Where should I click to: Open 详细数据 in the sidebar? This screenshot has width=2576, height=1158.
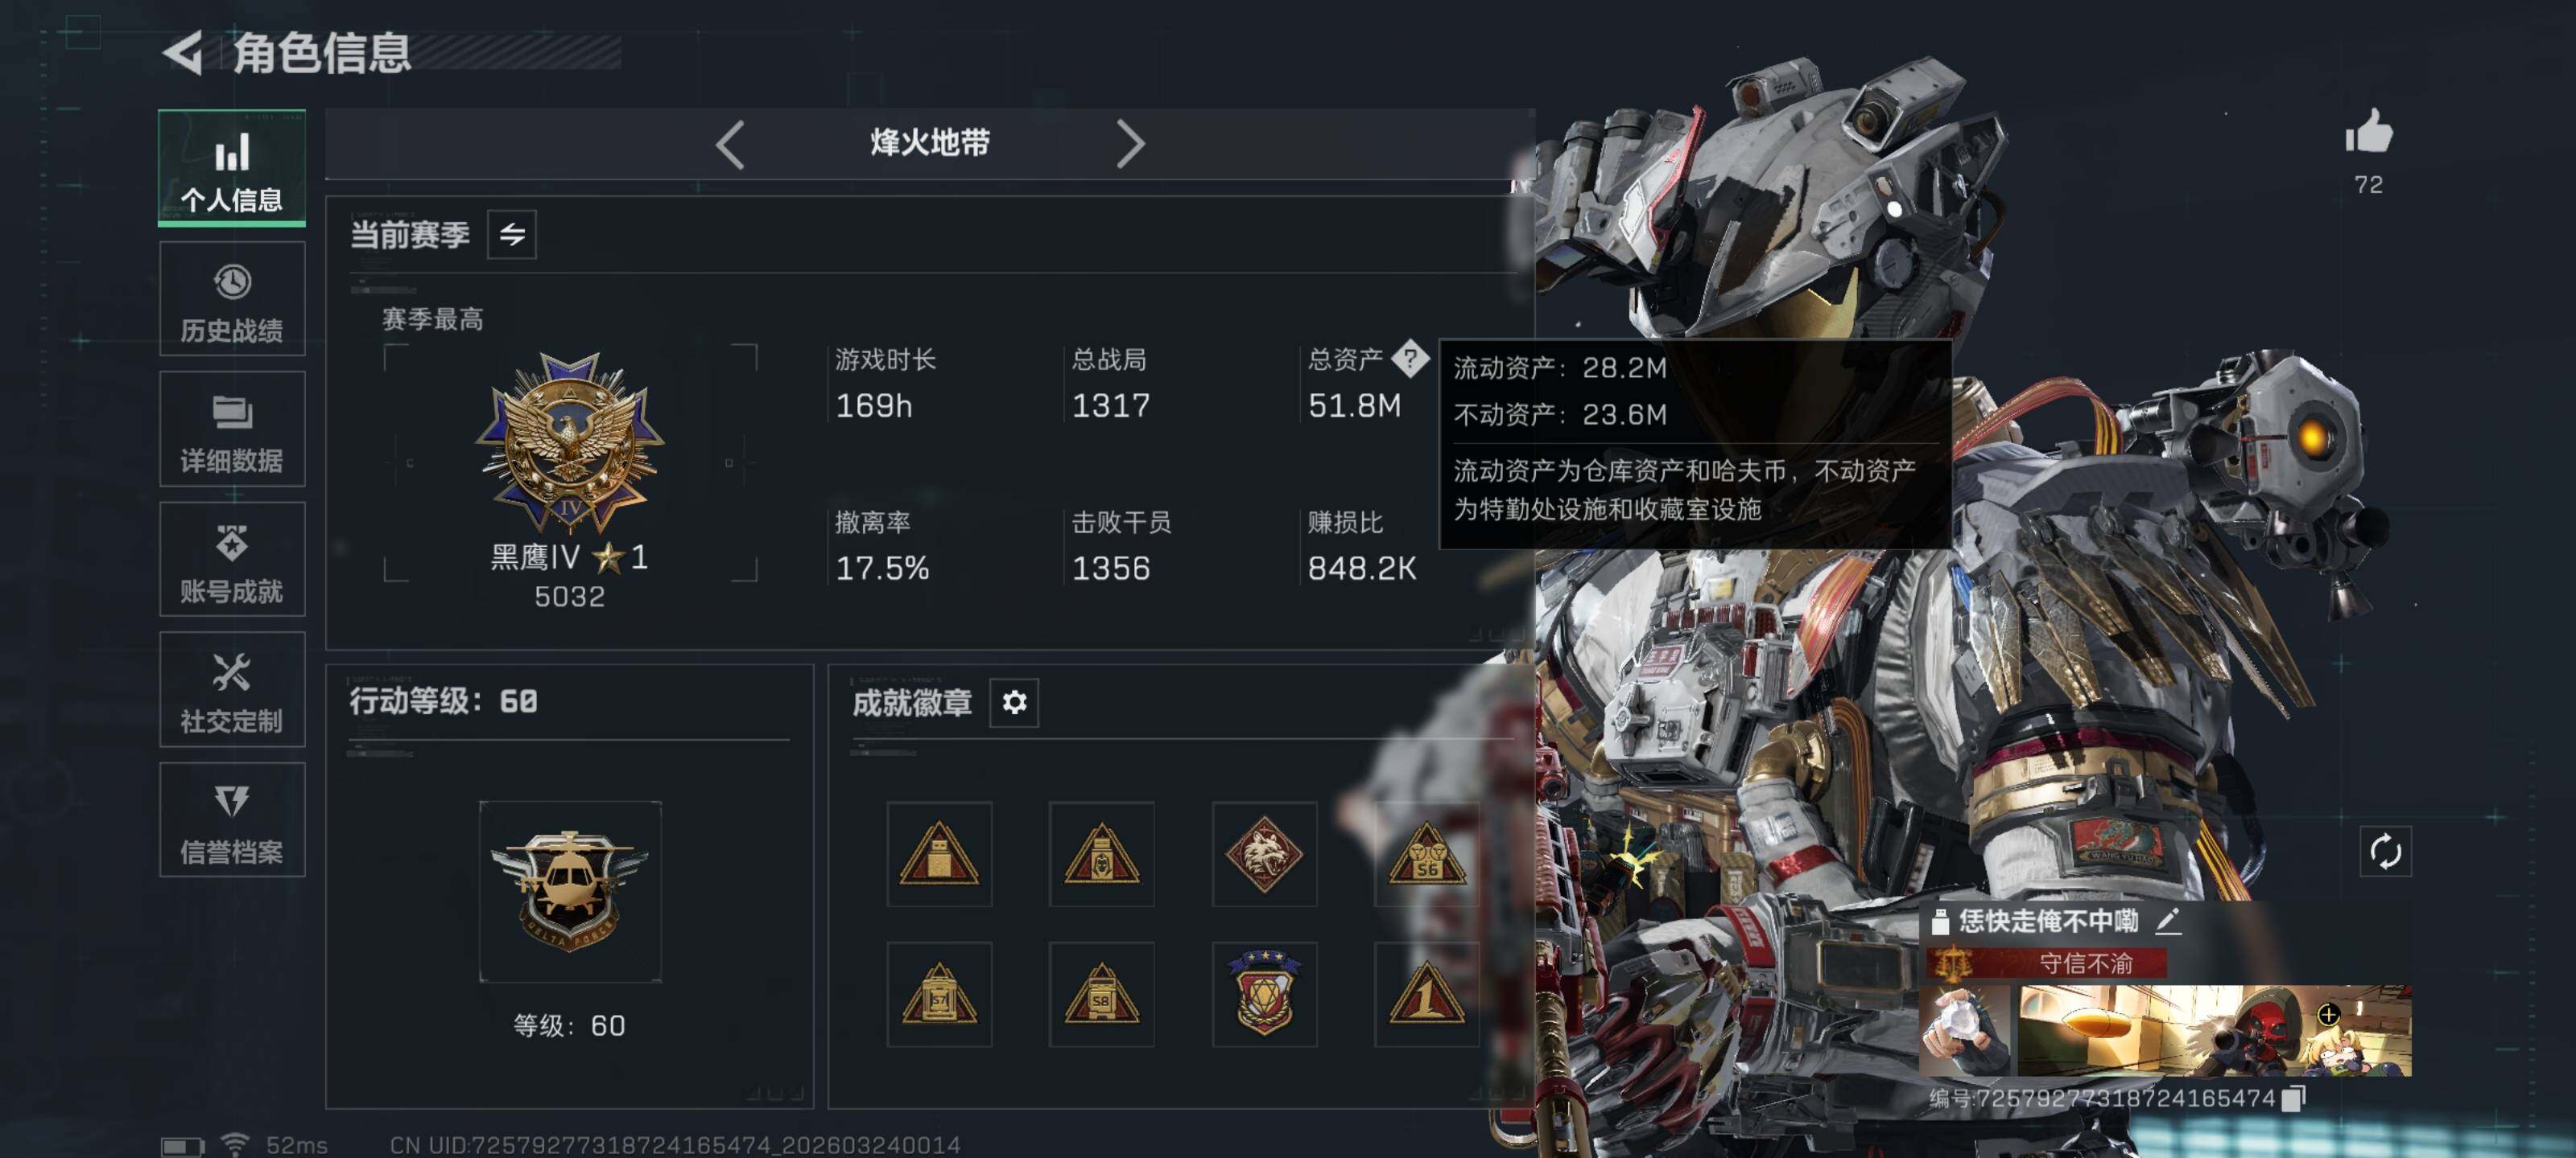point(232,429)
